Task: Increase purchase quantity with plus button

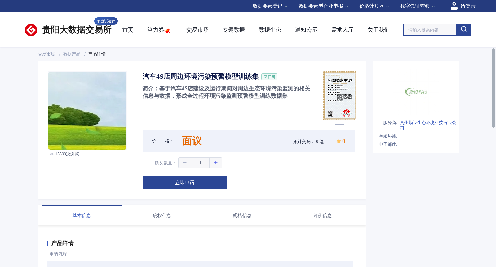Action: [x=216, y=163]
